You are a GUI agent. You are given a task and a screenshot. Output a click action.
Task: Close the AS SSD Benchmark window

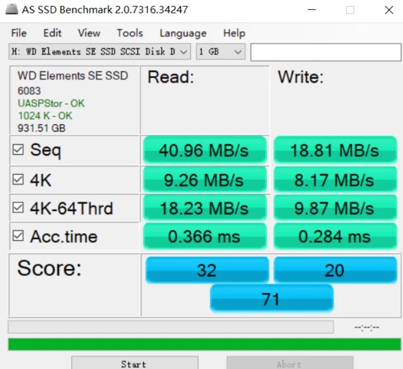click(389, 10)
